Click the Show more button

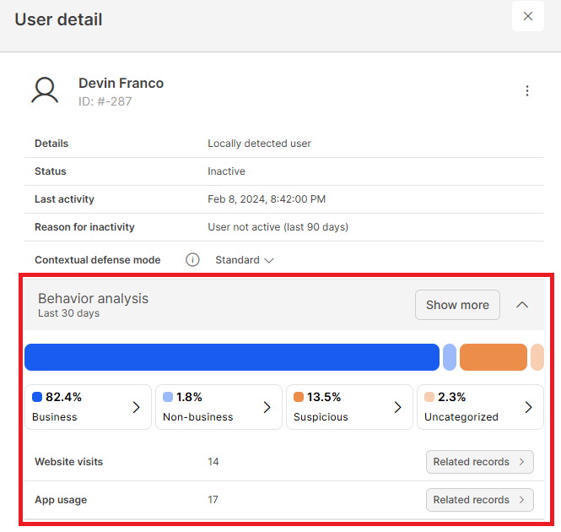[457, 305]
